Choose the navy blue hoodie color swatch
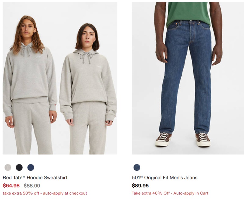 [31, 168]
